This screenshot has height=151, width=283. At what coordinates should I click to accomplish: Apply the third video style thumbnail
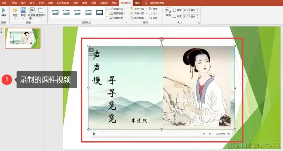point(78,12)
